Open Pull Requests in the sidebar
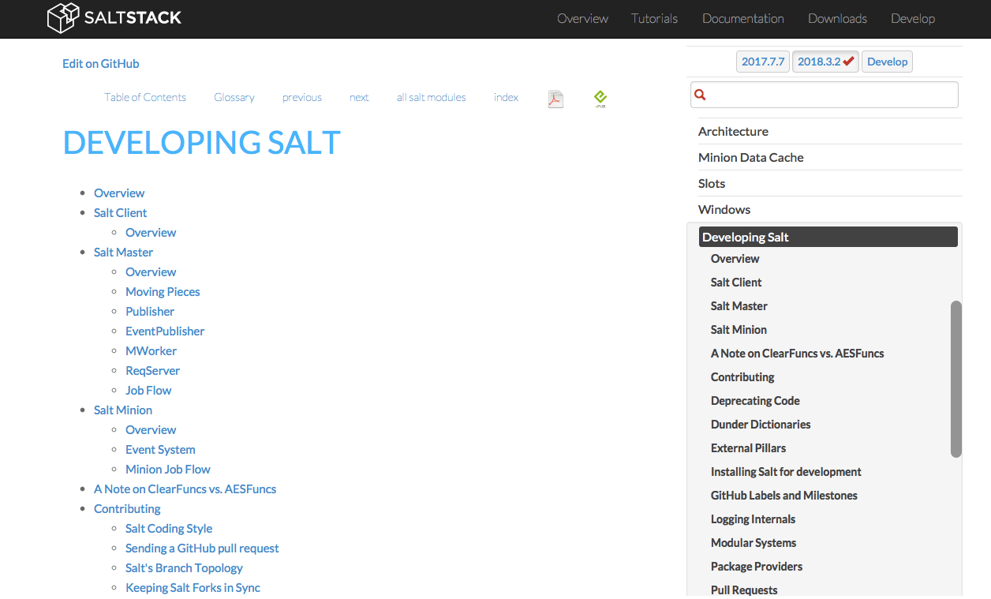 coord(744,590)
